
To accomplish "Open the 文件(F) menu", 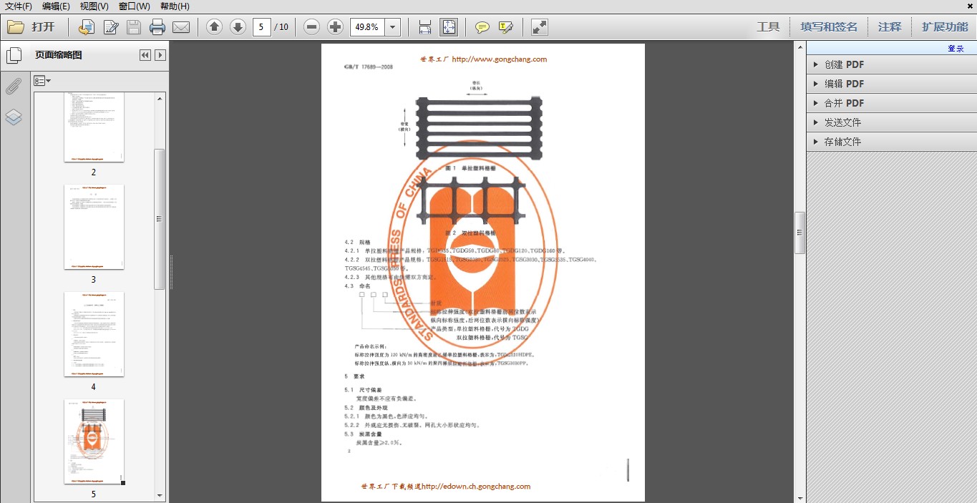I will pos(19,6).
